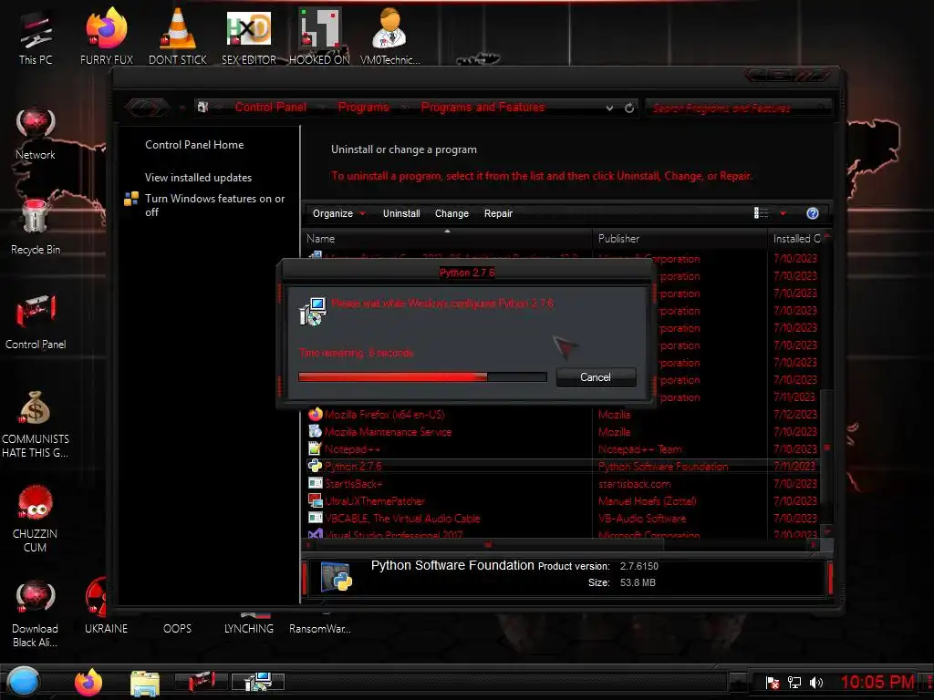Navigate to Programs breadcrumb
This screenshot has width=934, height=700.
click(x=363, y=108)
